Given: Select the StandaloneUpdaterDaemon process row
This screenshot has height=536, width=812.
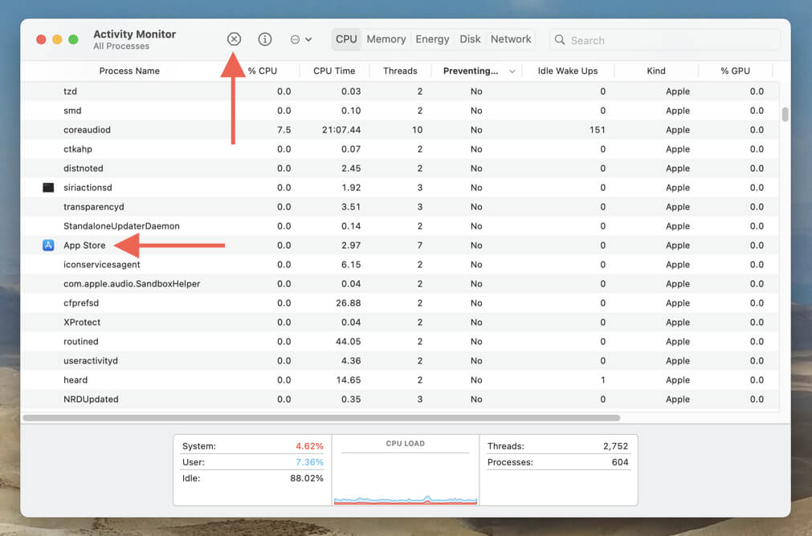Looking at the screenshot, I should pyautogui.click(x=400, y=226).
